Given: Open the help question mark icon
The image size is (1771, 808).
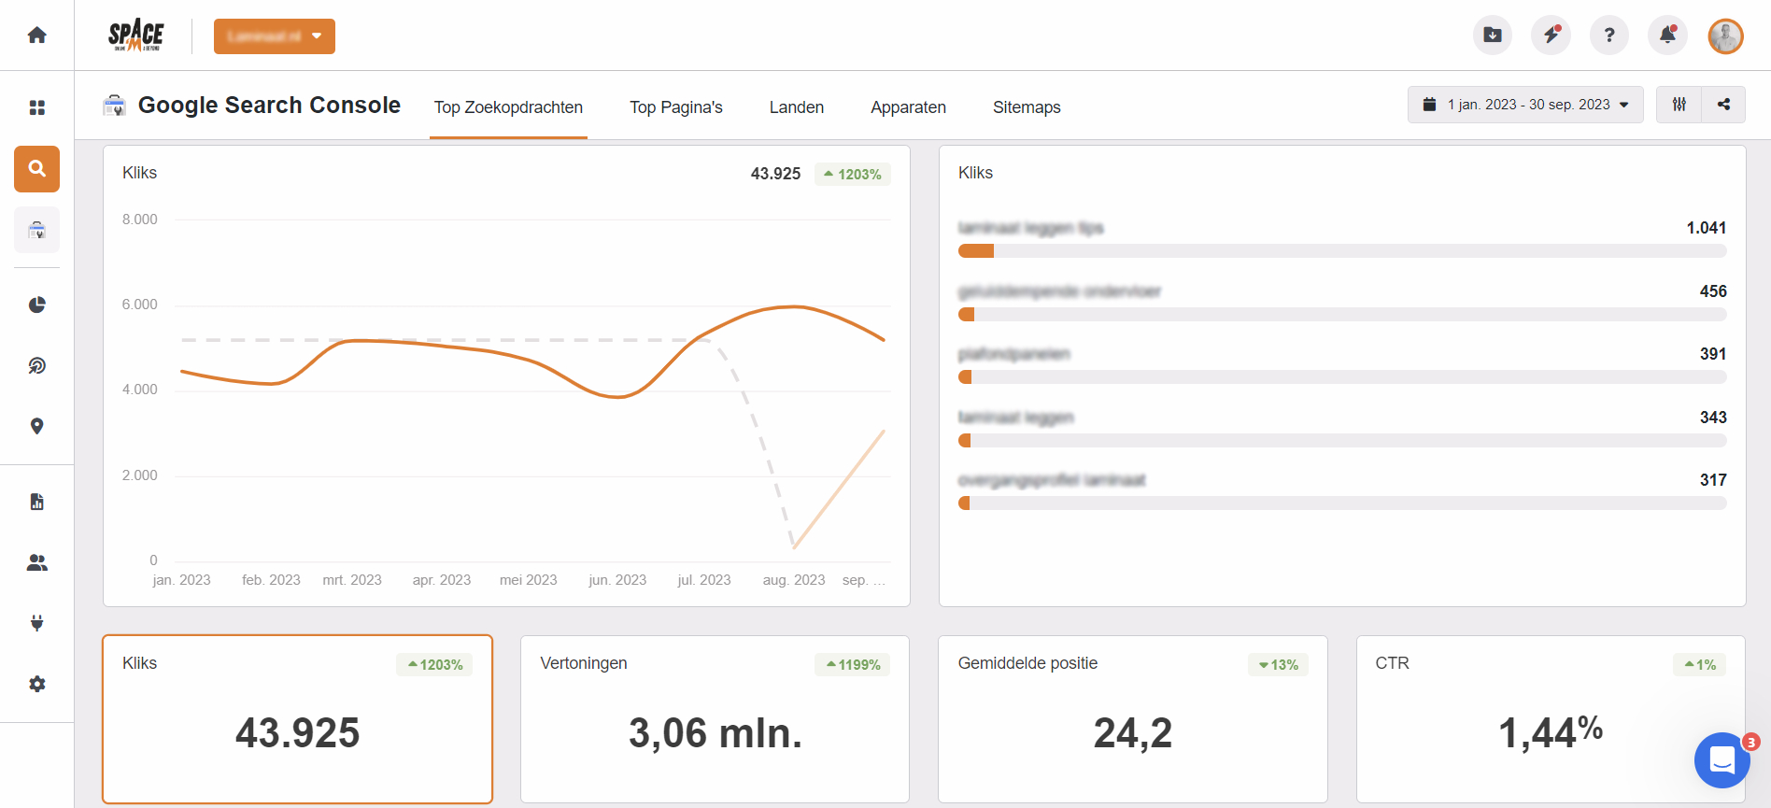Looking at the screenshot, I should [1609, 35].
